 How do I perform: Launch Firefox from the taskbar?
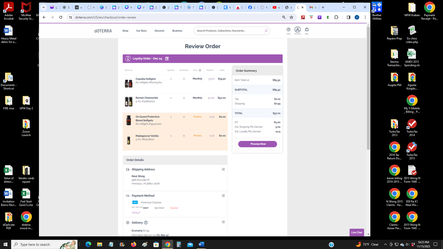[133, 244]
